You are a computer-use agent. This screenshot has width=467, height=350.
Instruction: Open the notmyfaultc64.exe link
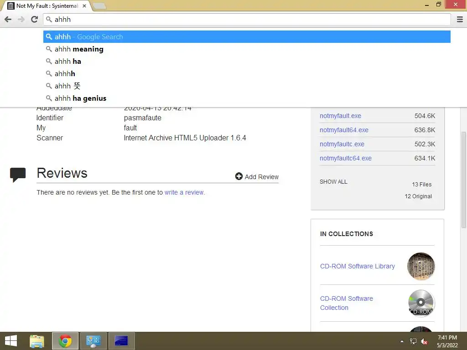click(346, 158)
